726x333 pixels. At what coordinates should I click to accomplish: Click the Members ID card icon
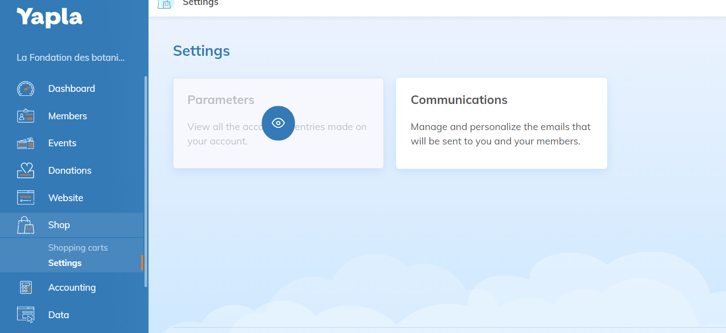pos(26,116)
